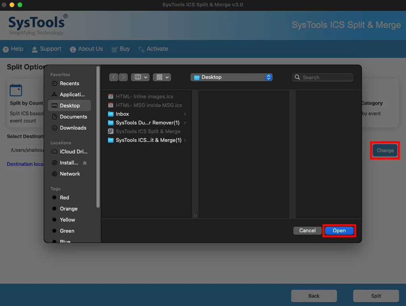Click the Back button in main window
The width and height of the screenshot is (406, 306).
tap(314, 296)
